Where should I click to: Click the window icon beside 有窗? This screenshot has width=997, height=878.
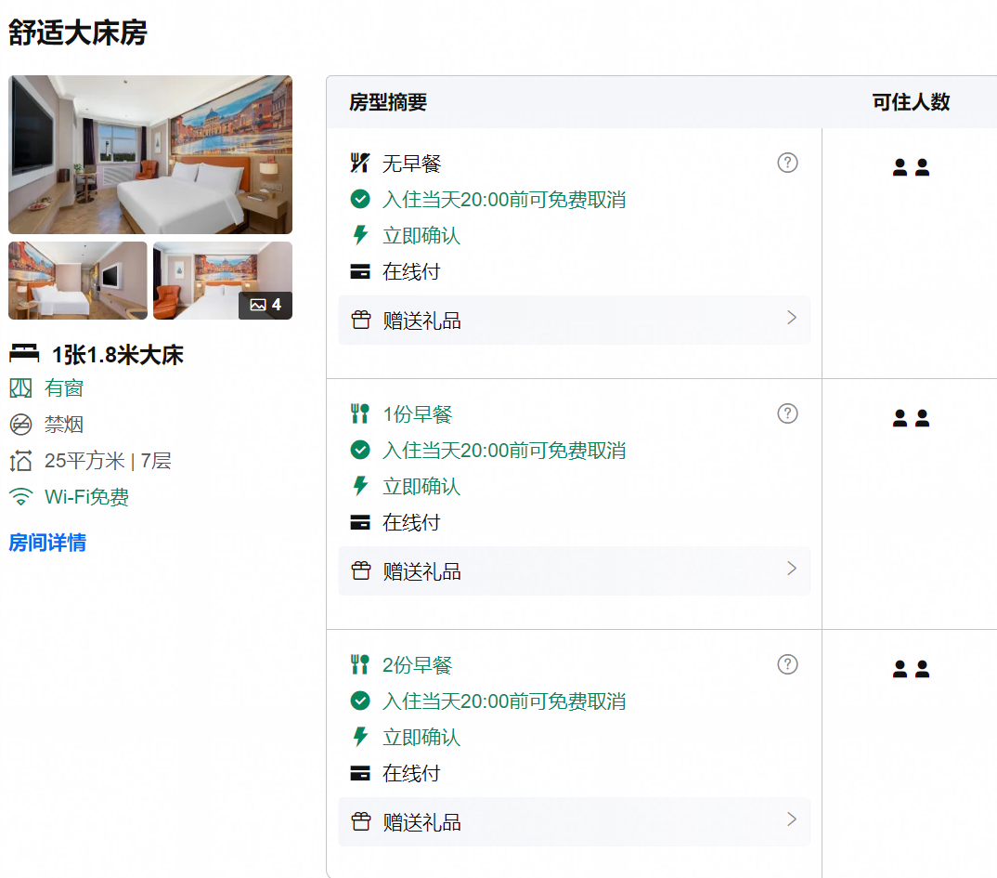tap(21, 387)
